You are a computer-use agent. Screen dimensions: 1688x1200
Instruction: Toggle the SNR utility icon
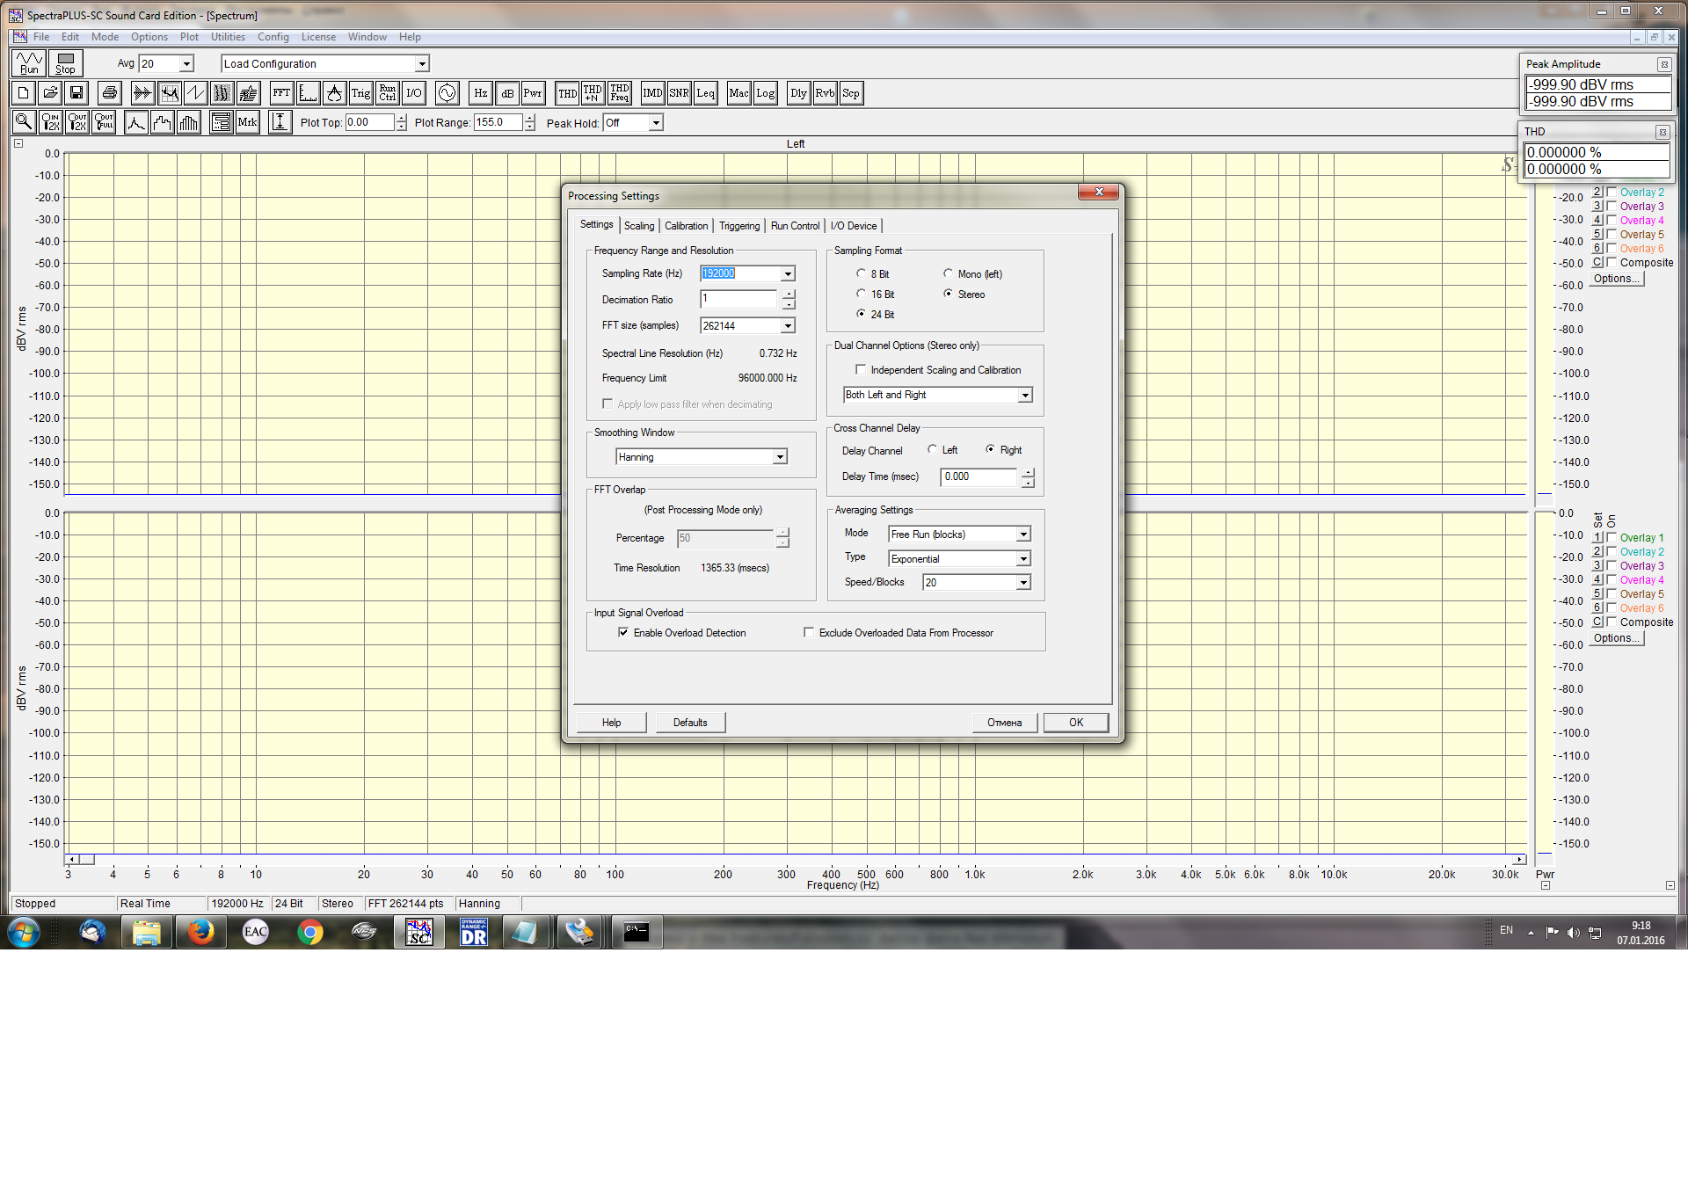(x=679, y=93)
